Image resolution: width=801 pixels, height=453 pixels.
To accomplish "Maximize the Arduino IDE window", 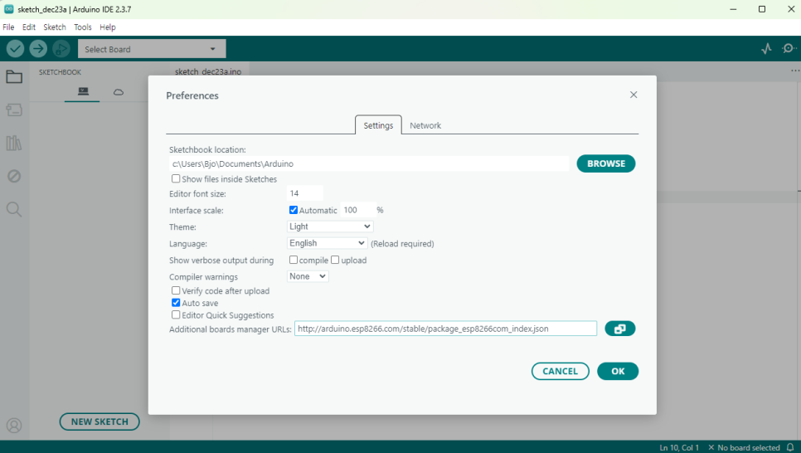I will click(762, 9).
